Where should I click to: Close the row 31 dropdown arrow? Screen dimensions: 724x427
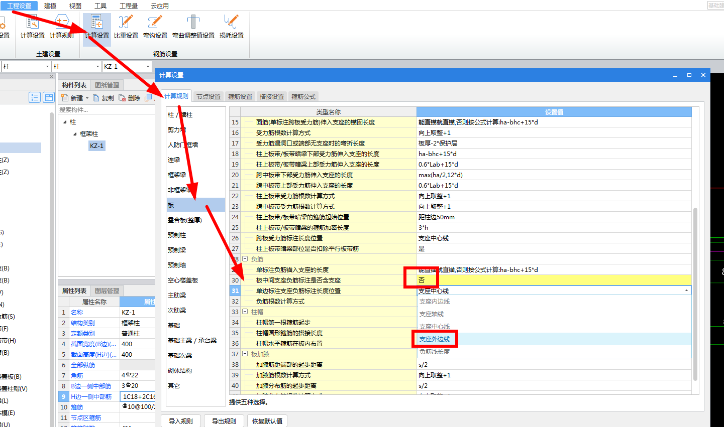tap(686, 291)
